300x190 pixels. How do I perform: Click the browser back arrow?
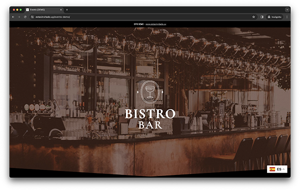(x=13, y=17)
